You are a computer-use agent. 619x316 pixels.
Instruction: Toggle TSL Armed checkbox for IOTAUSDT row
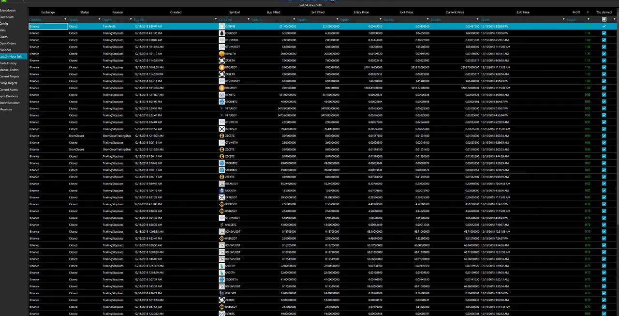(x=604, y=183)
